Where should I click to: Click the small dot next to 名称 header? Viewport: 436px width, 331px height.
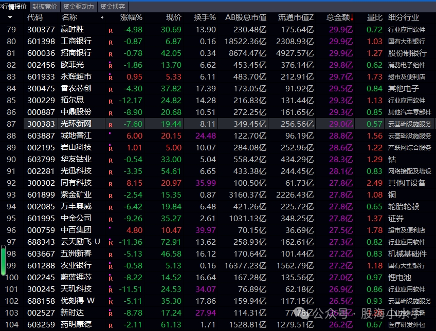click(102, 17)
